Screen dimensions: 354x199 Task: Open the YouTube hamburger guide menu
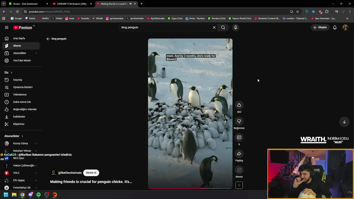pos(7,27)
